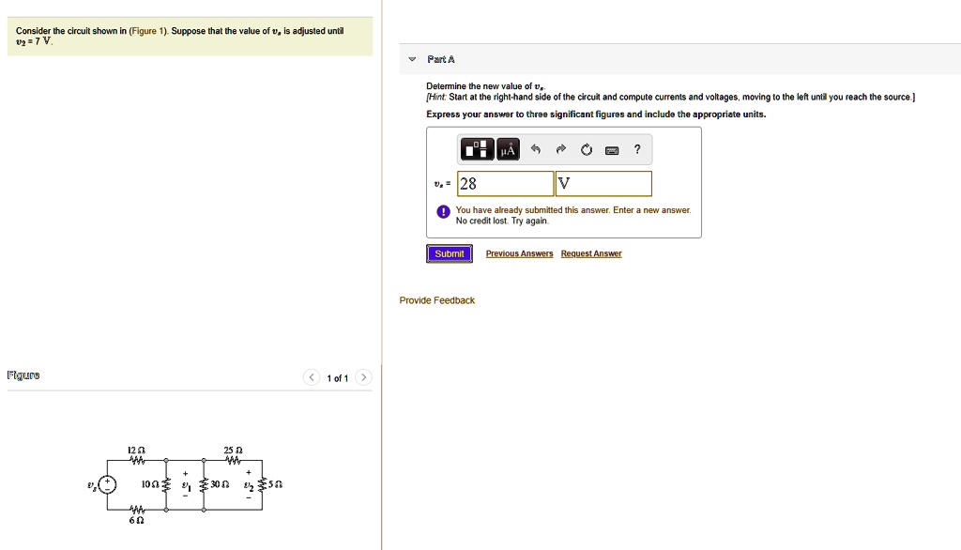Open the equation template editor icon
The width and height of the screenshot is (961, 550).
(477, 149)
